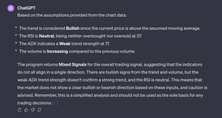The width and height of the screenshot is (222, 118).
Task: Click the words trading decisions
Action: (34, 103)
